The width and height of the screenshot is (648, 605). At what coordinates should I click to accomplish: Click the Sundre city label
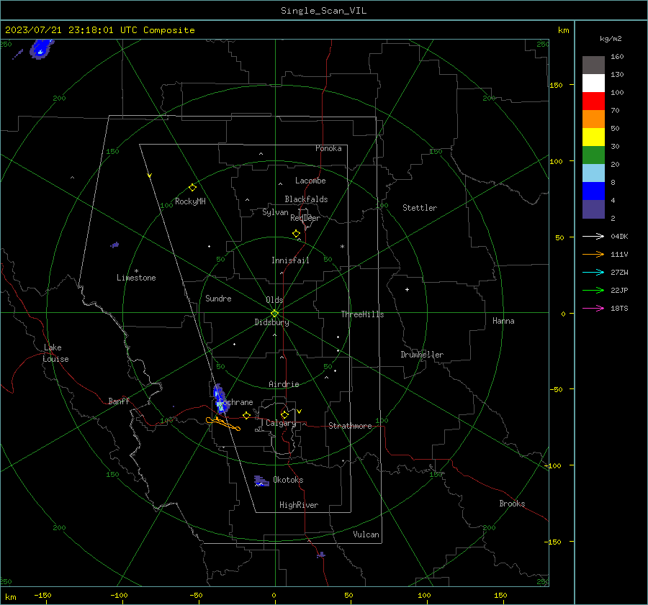click(x=218, y=298)
